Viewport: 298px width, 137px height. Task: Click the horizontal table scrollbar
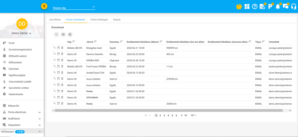(x=166, y=110)
